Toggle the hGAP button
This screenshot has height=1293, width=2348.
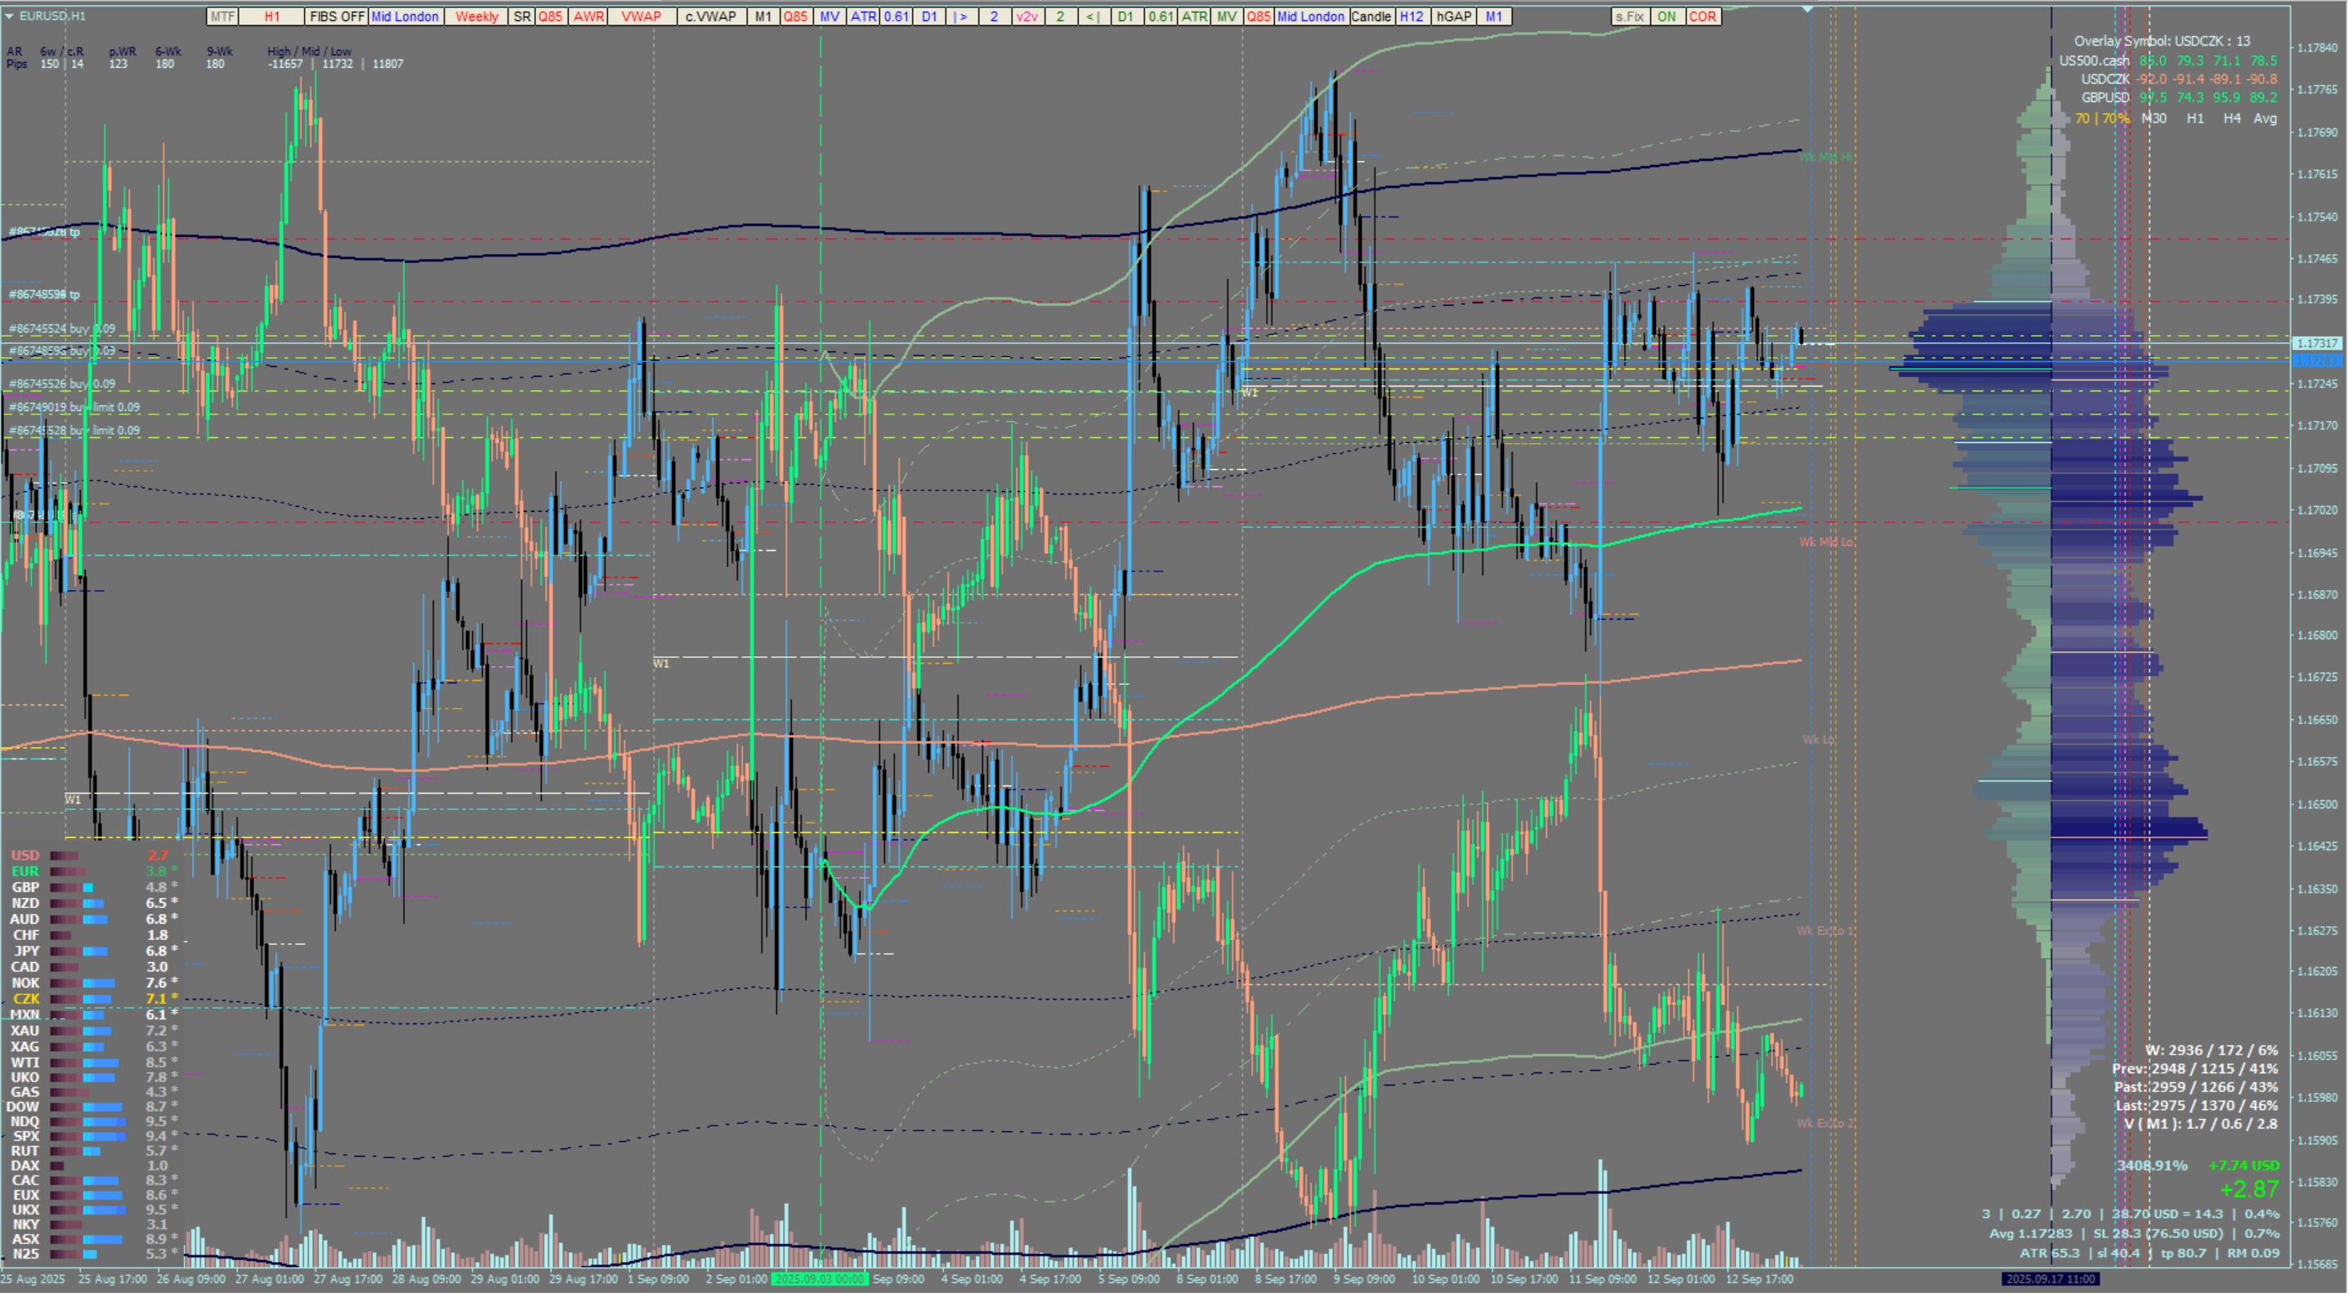(1453, 16)
